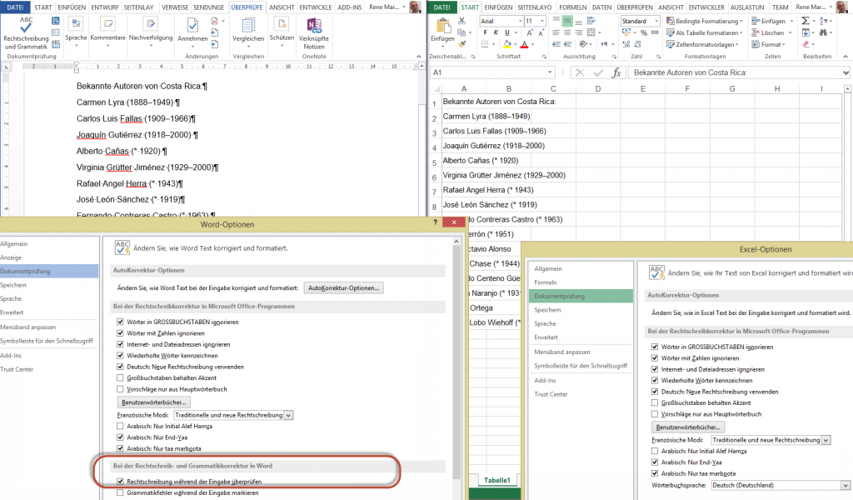The image size is (853, 500).
Task: Click the AutoSumme icon in Excel's ribbon
Action: 806,20
